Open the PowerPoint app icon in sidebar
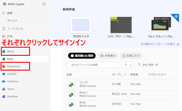Image resolution: width=182 pixels, height=111 pixels. pyautogui.click(x=4, y=66)
